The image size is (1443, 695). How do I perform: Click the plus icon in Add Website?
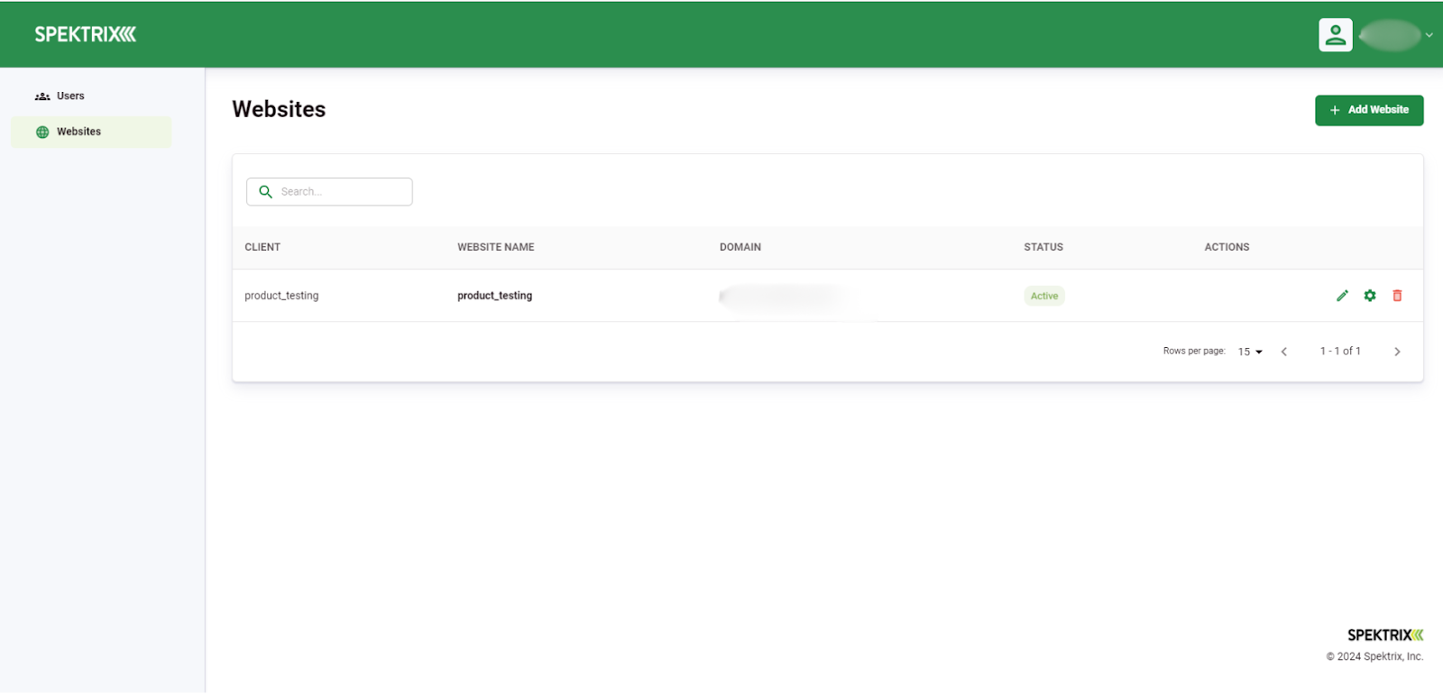pyautogui.click(x=1335, y=110)
